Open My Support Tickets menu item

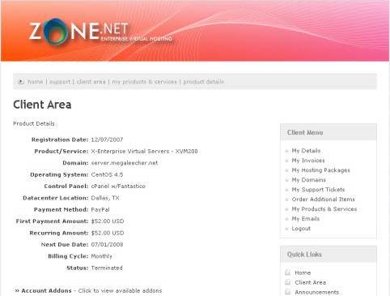click(318, 190)
